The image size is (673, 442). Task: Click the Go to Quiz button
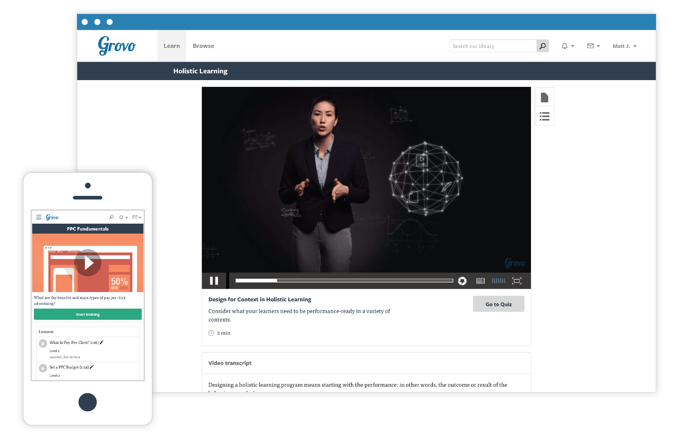coord(498,304)
